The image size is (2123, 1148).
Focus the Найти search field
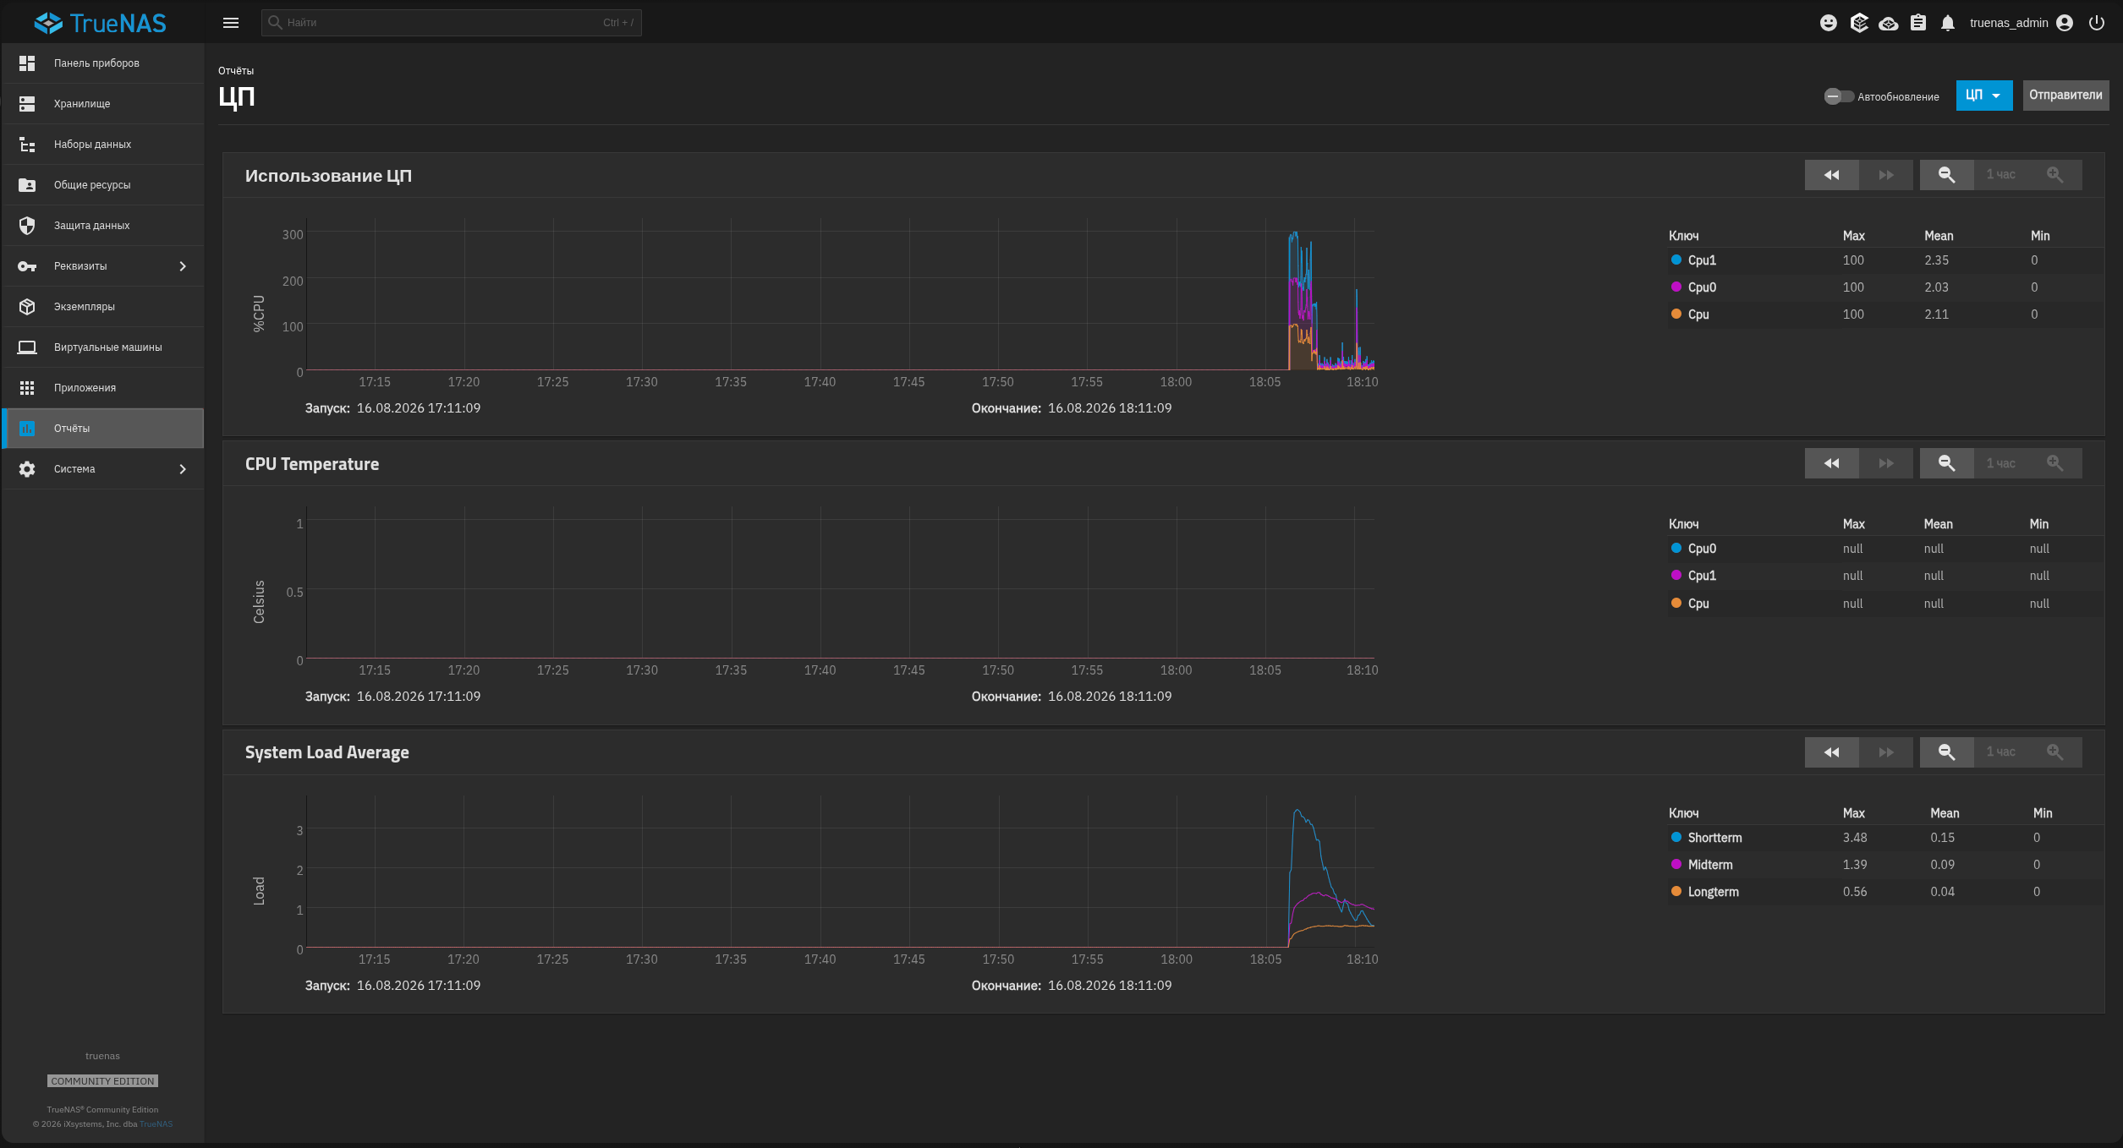[x=452, y=23]
